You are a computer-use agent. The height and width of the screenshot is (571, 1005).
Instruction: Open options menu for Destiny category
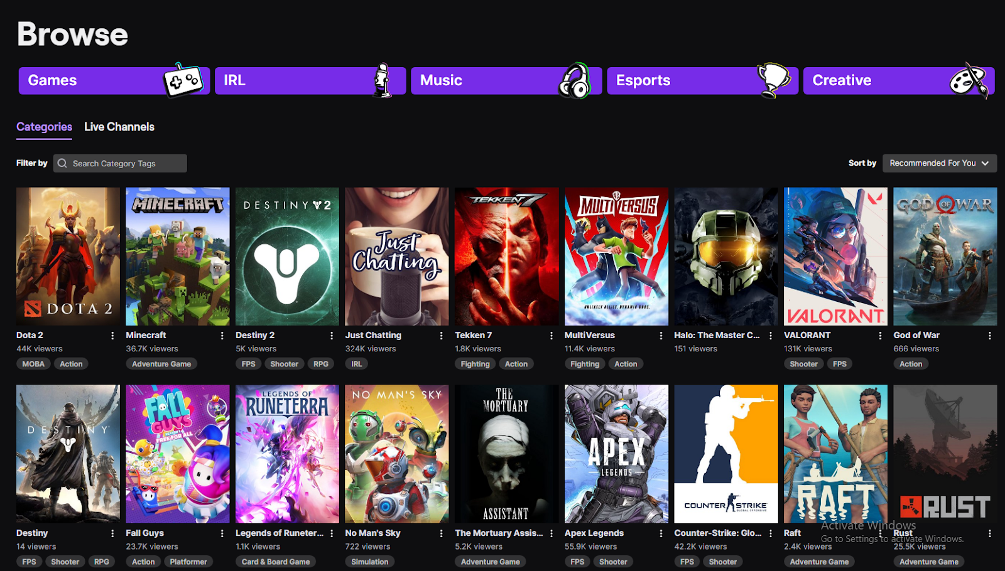click(112, 533)
